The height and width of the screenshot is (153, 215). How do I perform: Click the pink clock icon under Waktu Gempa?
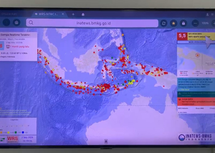(x=181, y=73)
